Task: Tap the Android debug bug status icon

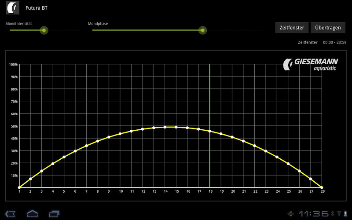Action: tap(290, 213)
